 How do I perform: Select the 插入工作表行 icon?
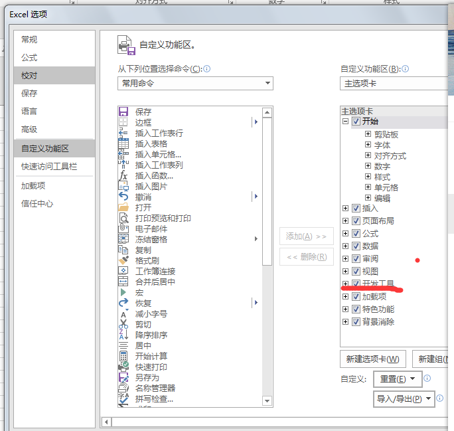click(x=123, y=133)
